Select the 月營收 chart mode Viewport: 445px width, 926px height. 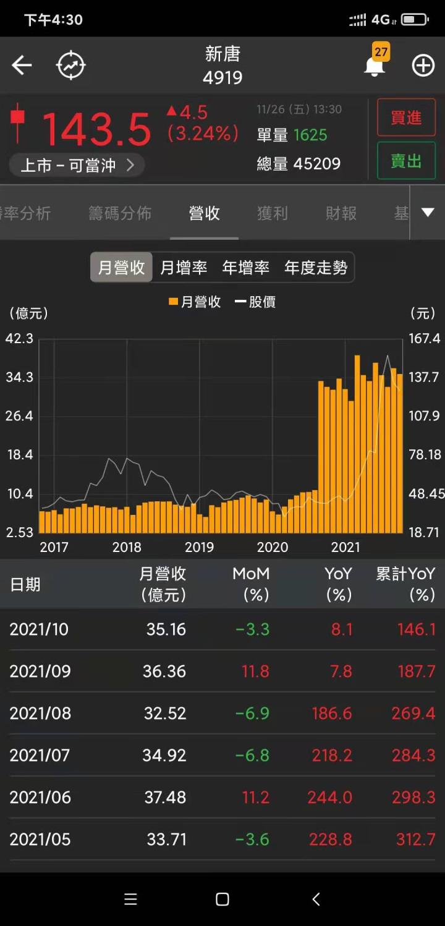tap(122, 267)
